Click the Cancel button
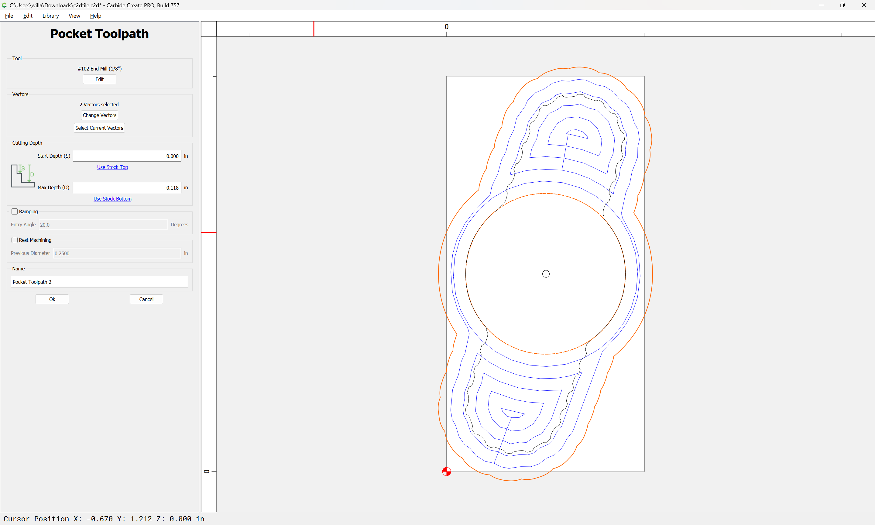875x525 pixels. (146, 299)
